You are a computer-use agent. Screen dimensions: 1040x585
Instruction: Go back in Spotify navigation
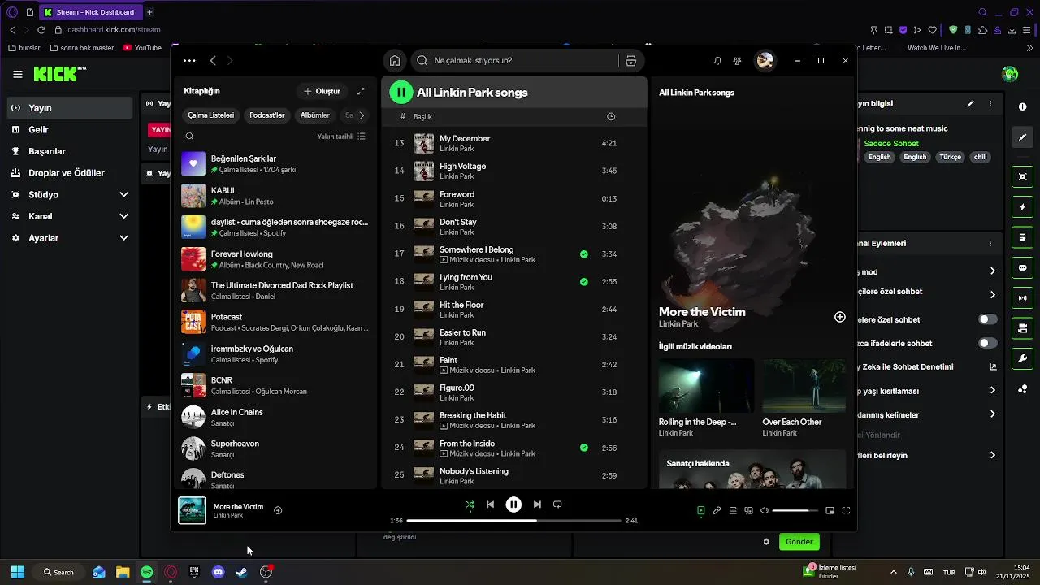[x=213, y=60]
